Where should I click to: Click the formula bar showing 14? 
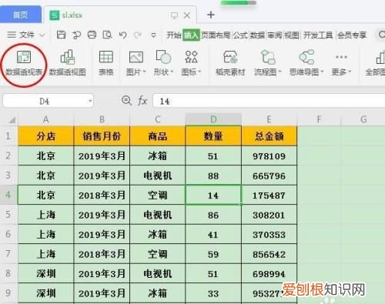(x=269, y=101)
